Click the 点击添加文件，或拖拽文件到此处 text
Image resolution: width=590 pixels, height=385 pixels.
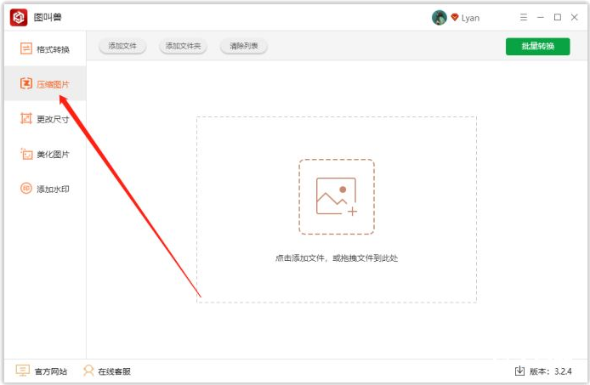[x=337, y=258]
